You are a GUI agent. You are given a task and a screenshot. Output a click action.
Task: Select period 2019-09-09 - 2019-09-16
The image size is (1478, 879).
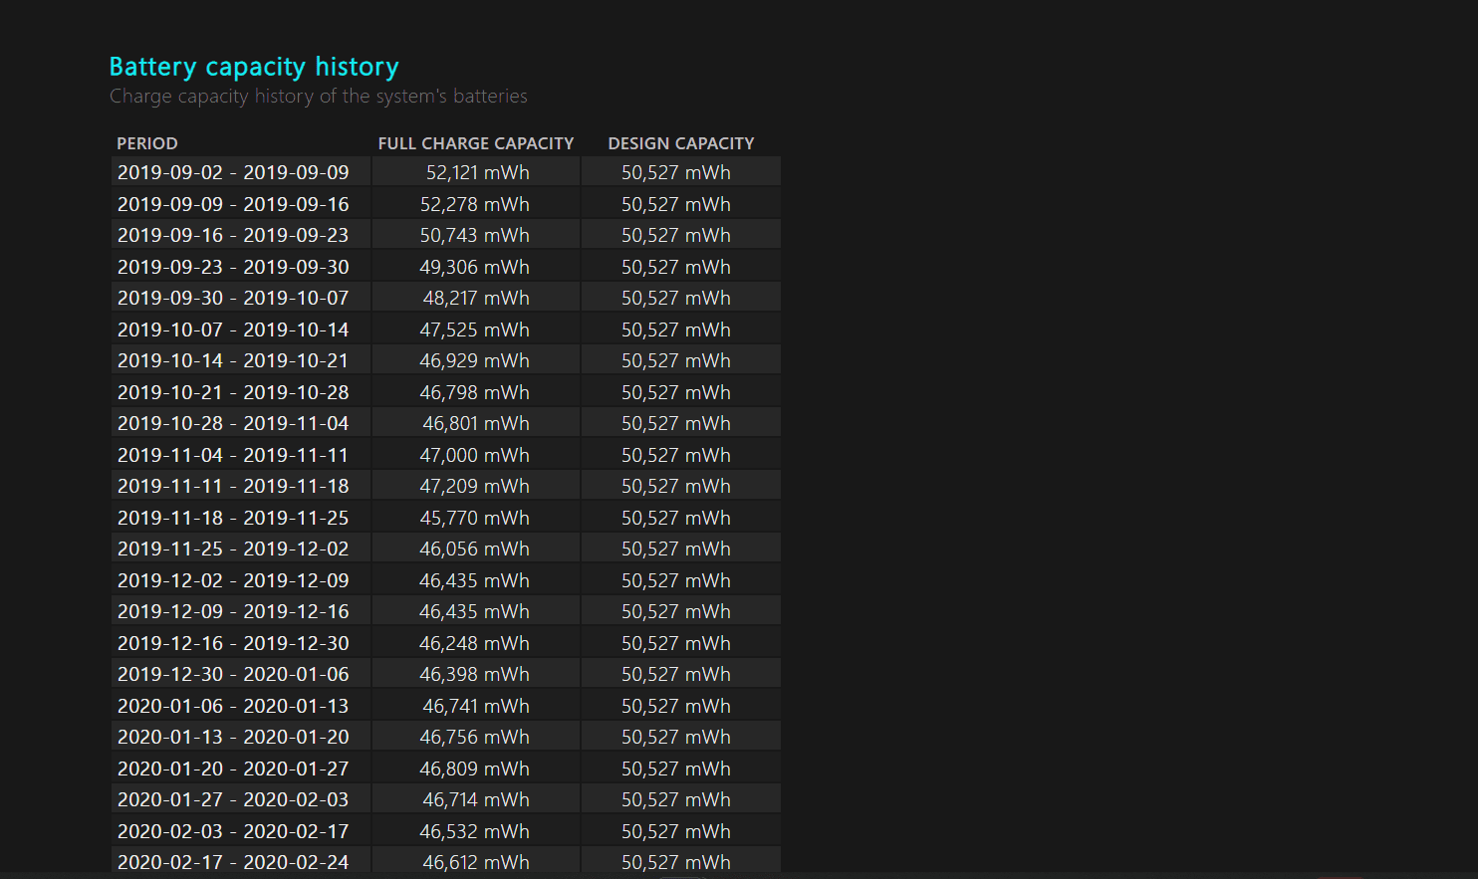coord(233,204)
